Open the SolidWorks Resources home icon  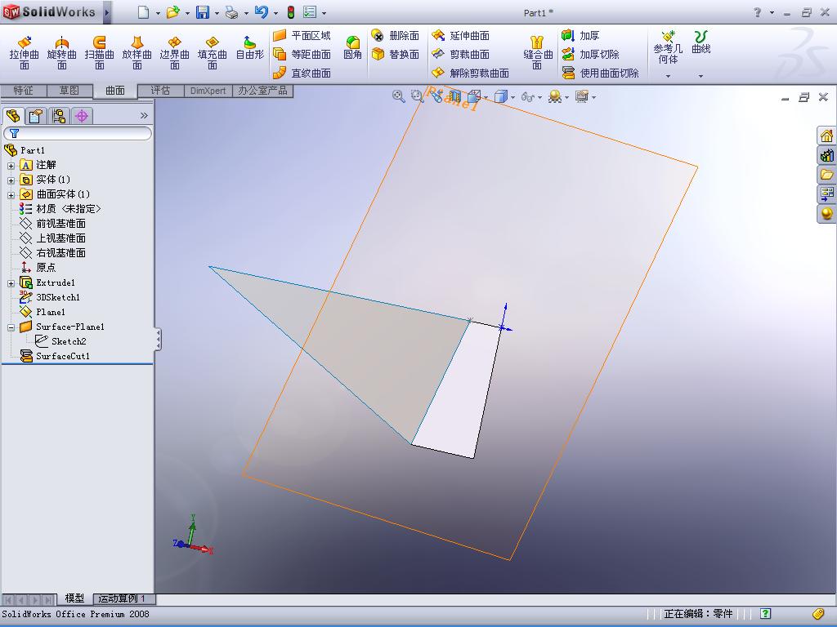point(826,136)
